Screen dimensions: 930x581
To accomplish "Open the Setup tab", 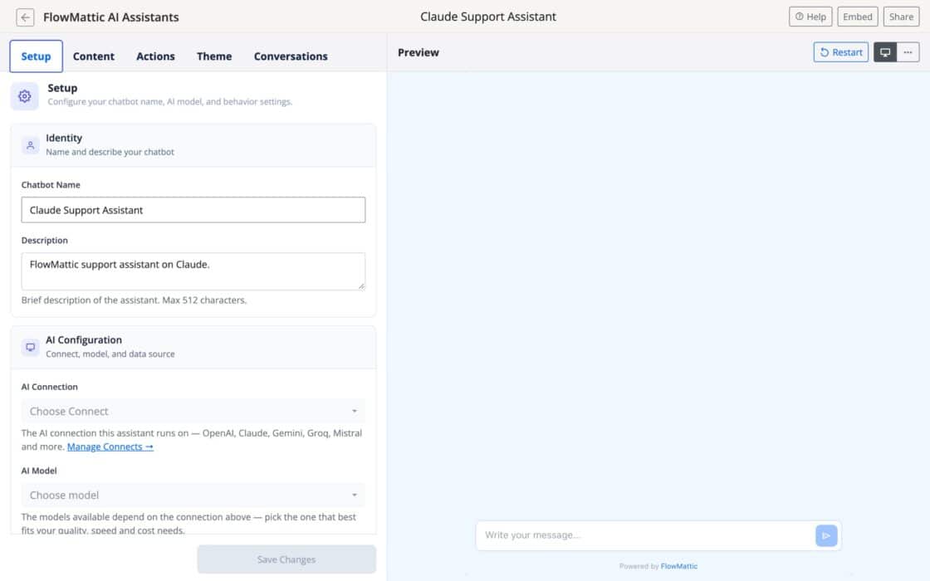I will [36, 56].
